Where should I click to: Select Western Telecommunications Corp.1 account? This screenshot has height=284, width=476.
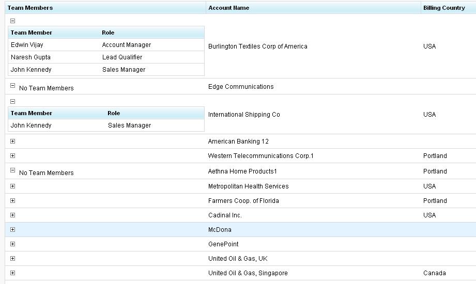tap(261, 155)
